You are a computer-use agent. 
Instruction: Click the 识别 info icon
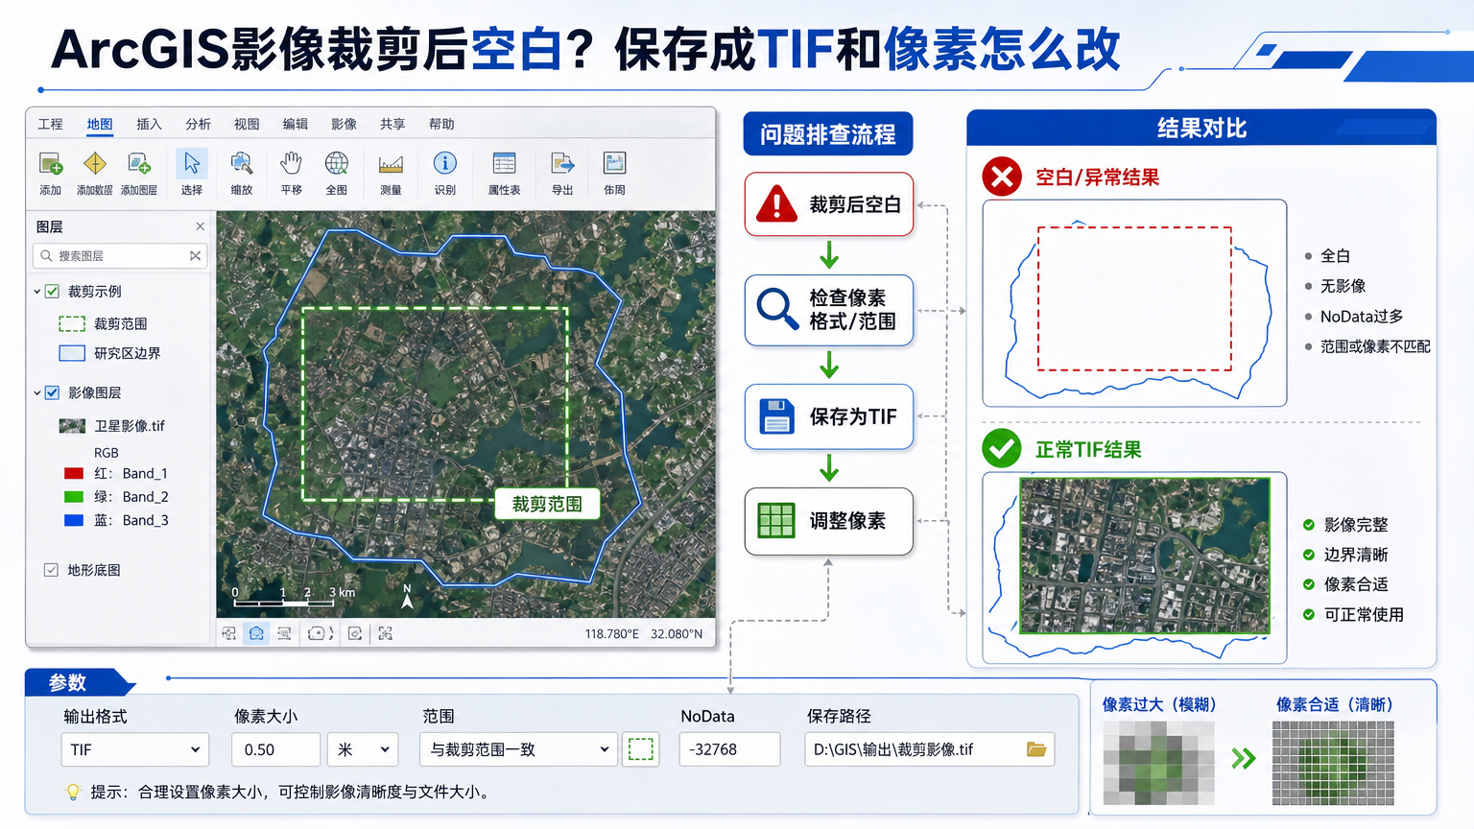pyautogui.click(x=445, y=163)
